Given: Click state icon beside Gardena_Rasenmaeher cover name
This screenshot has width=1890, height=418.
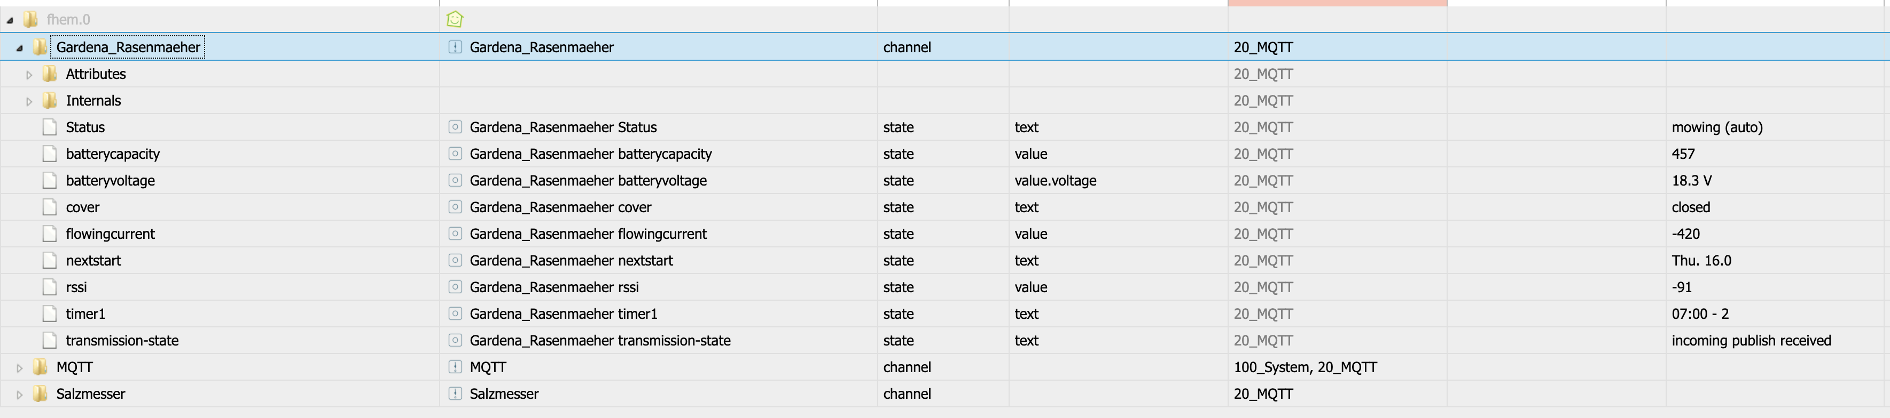Looking at the screenshot, I should point(455,207).
